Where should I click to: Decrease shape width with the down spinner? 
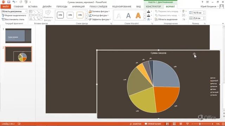(204, 19)
